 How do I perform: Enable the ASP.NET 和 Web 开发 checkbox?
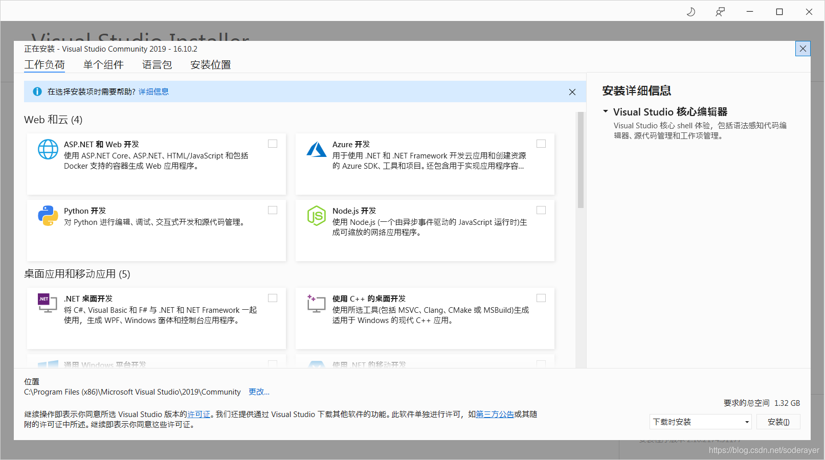click(273, 144)
